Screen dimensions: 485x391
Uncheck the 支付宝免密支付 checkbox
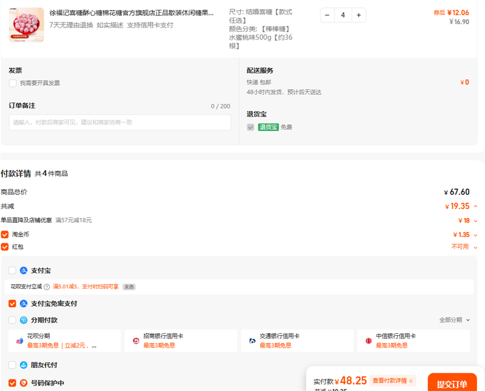pos(13,304)
